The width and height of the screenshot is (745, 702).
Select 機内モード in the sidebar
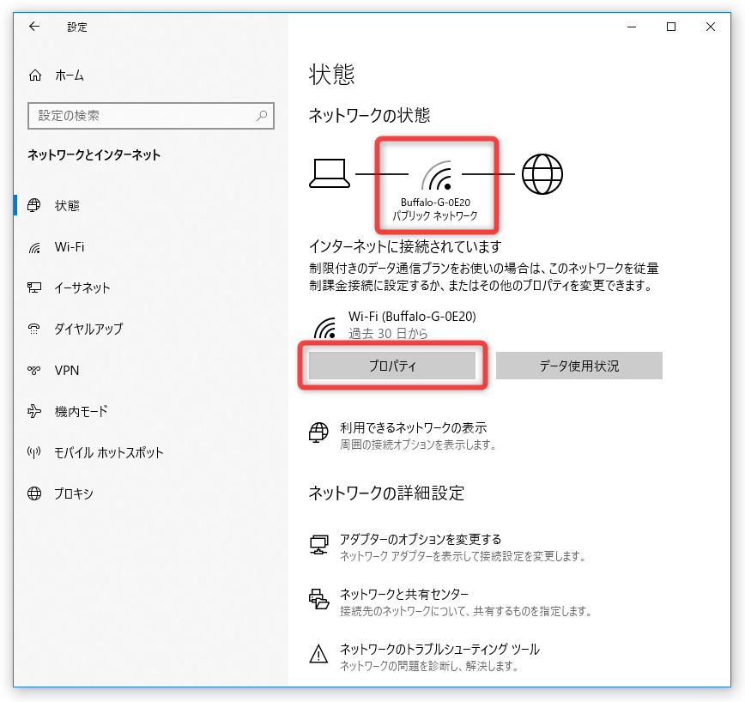pos(82,411)
